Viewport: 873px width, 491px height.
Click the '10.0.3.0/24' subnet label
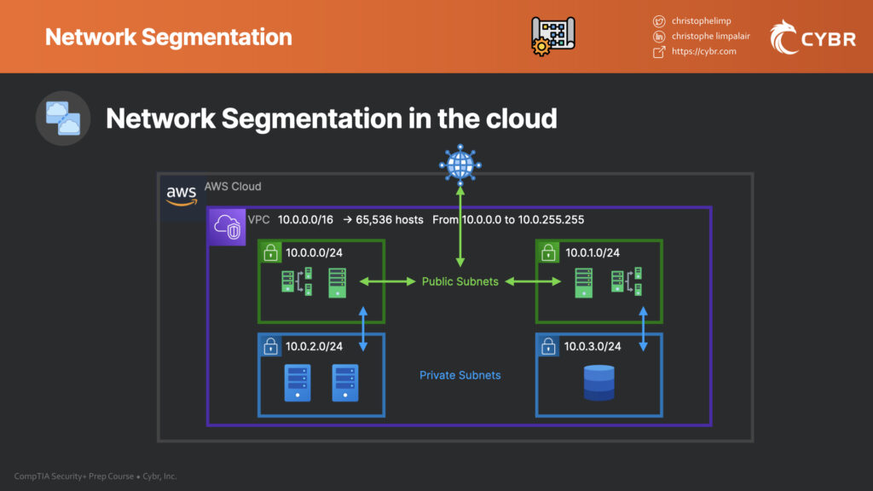[x=593, y=346]
